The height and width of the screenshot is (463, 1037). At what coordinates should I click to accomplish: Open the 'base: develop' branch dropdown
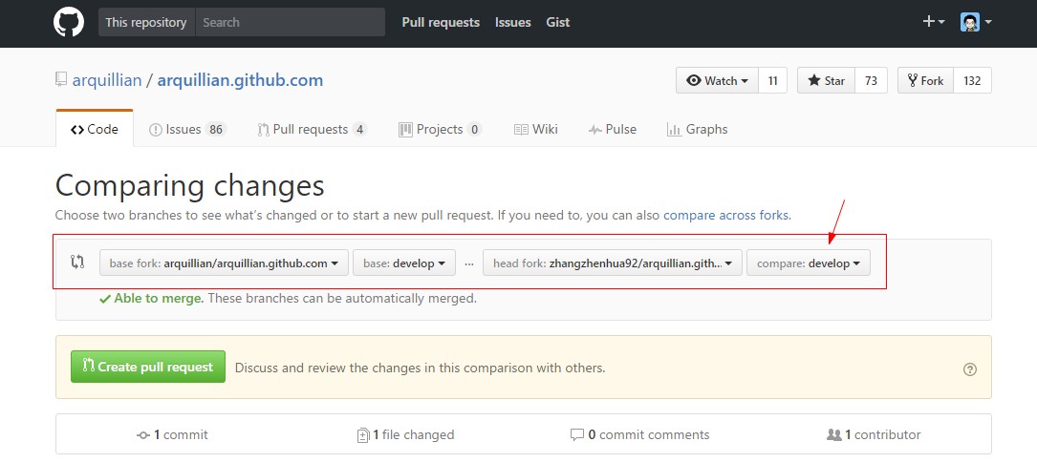pos(404,263)
